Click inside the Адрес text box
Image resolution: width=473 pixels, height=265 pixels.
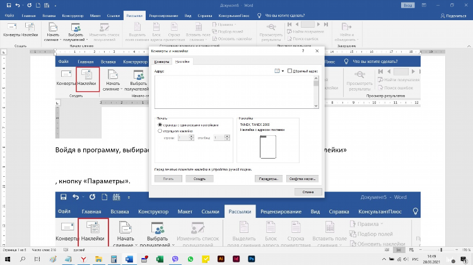tap(234, 92)
